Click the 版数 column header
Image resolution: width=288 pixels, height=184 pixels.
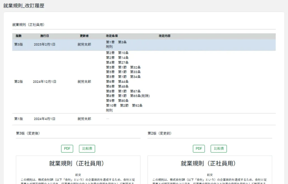[x=19, y=36]
